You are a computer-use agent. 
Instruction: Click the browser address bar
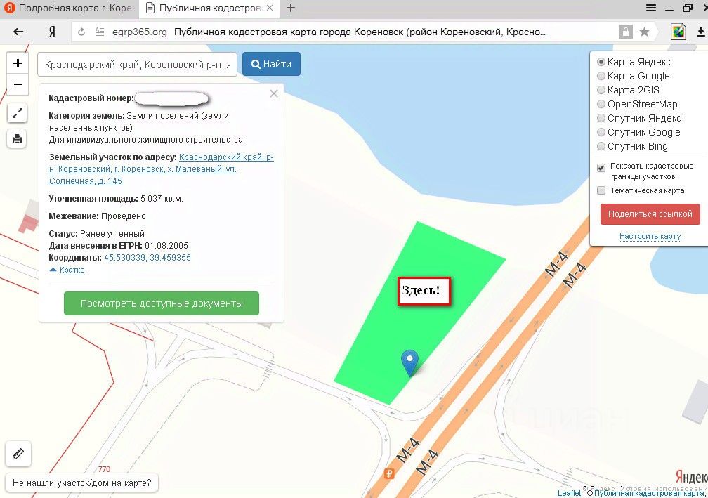click(x=359, y=32)
